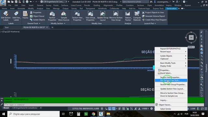Click Isolate Objects in ribbon
Screen dimensions: 208x117
click(x=37, y=20)
